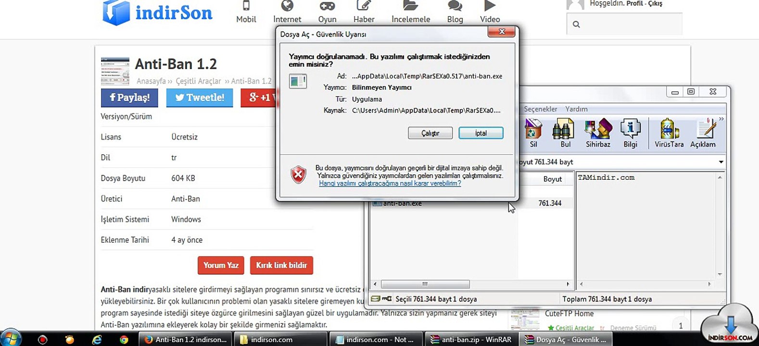The width and height of the screenshot is (759, 346).
Task: Click the Çıkış logout link
Action: pos(655,3)
